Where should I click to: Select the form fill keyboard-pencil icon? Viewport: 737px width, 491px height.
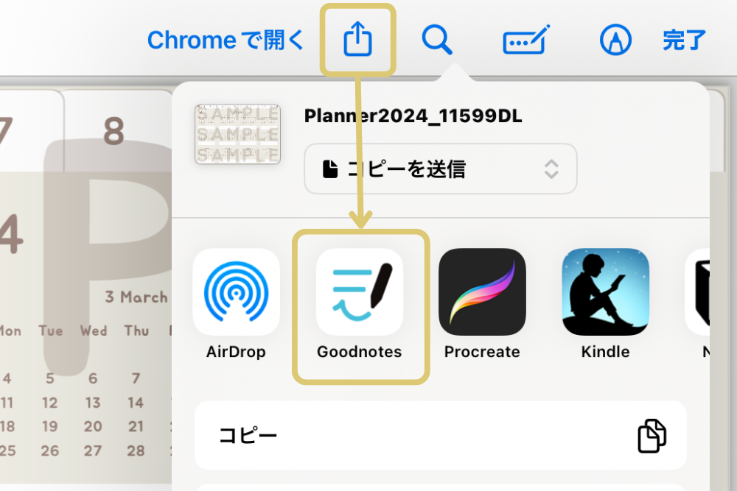pos(526,40)
